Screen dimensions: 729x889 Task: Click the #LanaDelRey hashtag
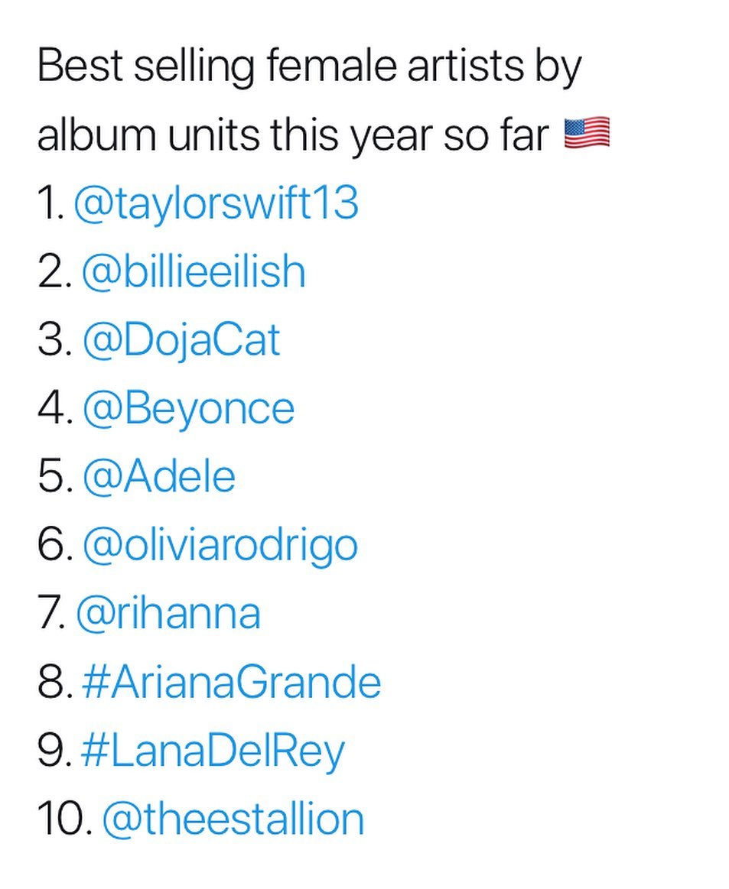(213, 751)
